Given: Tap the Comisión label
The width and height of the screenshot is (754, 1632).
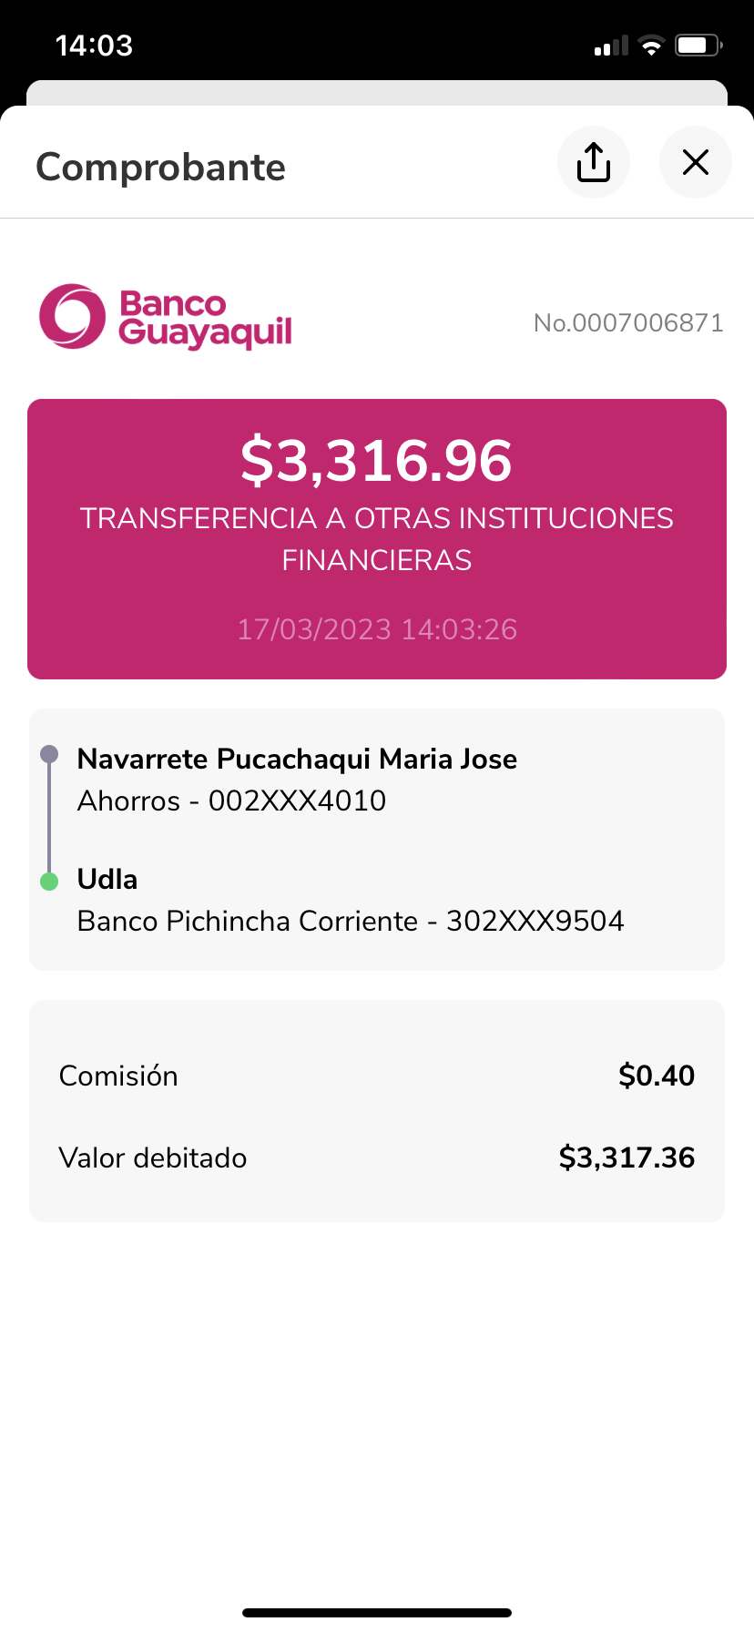Looking at the screenshot, I should pyautogui.click(x=118, y=1076).
